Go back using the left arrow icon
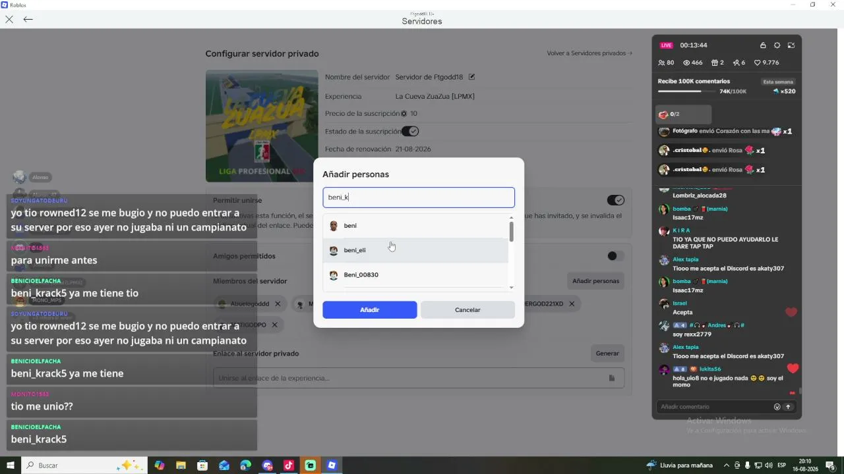 (x=28, y=20)
